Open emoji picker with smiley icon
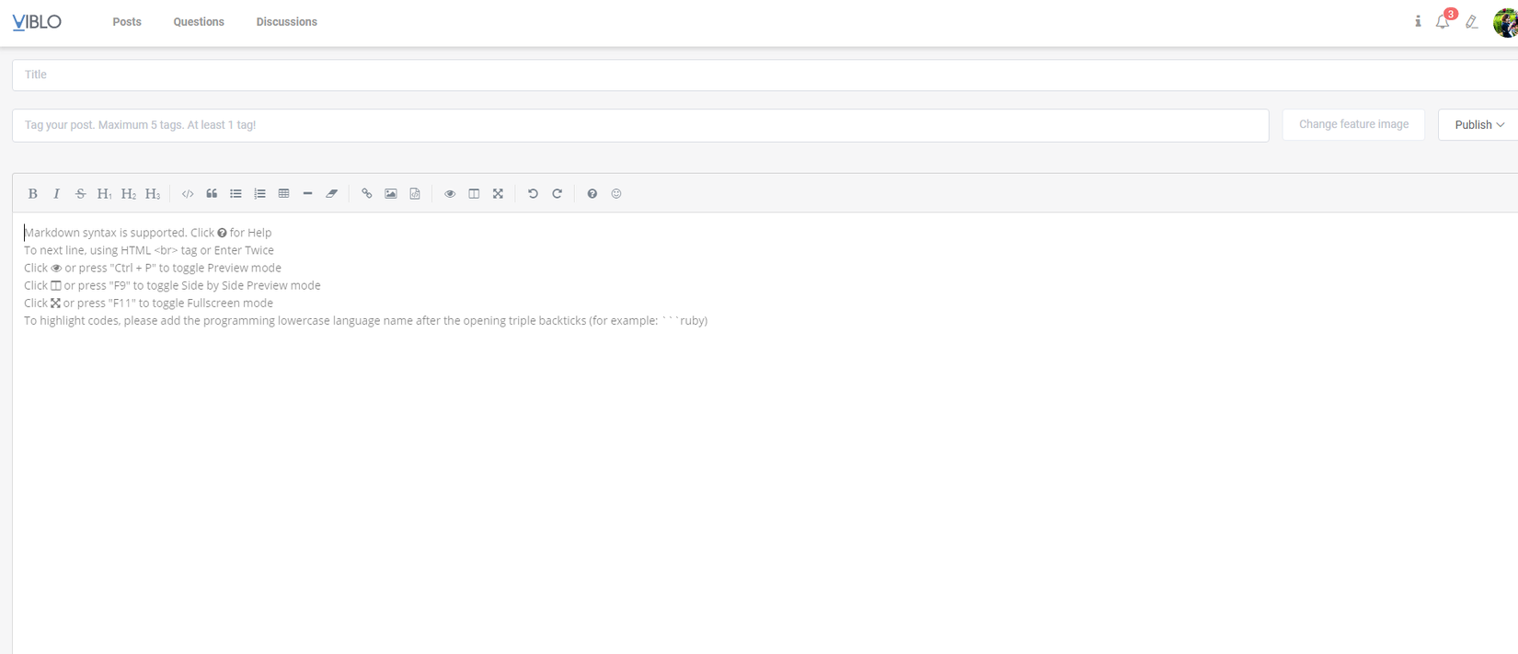 pyautogui.click(x=616, y=194)
